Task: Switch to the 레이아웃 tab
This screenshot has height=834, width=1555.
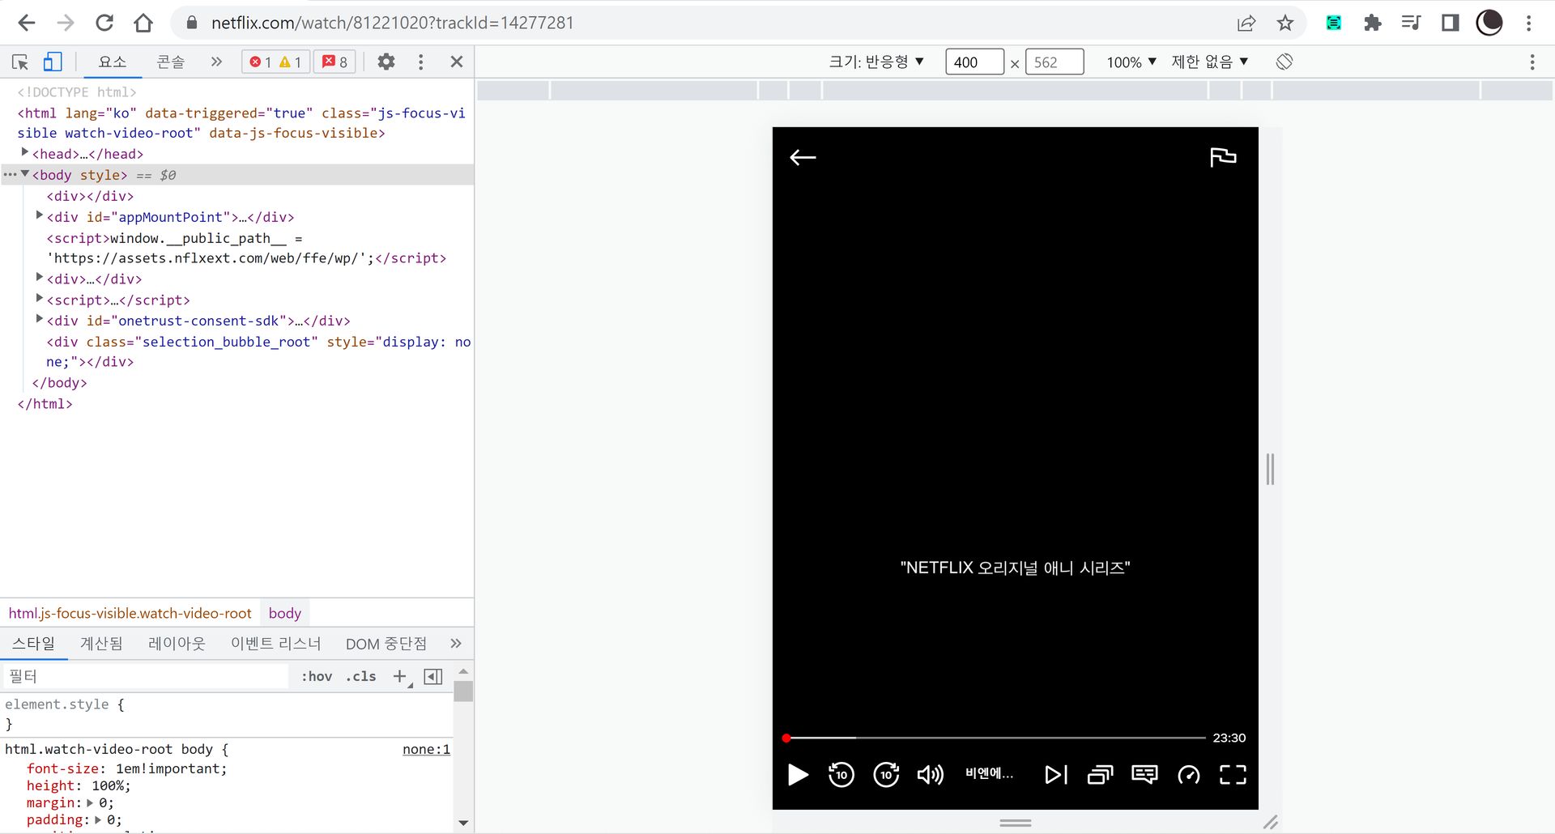Action: 177,644
